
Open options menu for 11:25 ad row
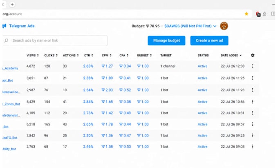pos(253,78)
